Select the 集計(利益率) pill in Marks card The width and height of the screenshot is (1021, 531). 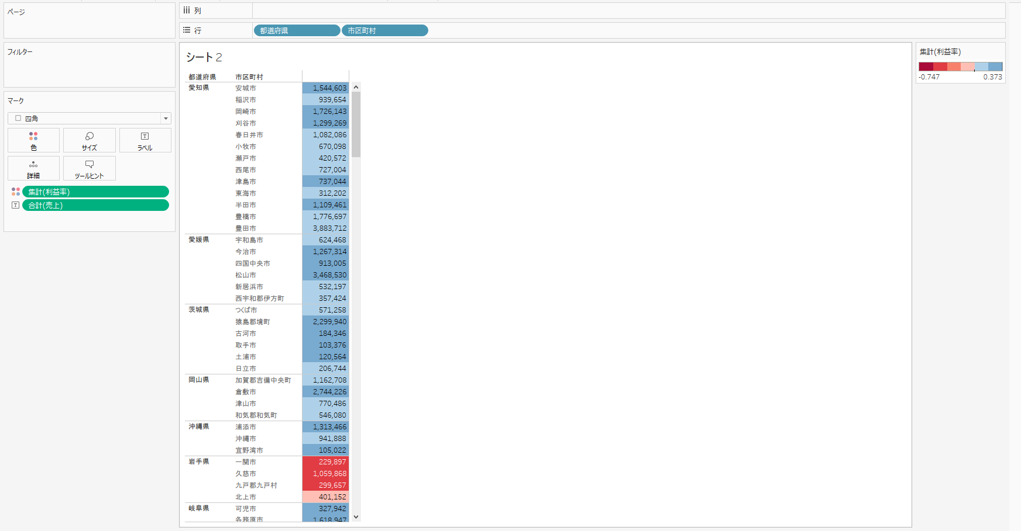(x=95, y=192)
